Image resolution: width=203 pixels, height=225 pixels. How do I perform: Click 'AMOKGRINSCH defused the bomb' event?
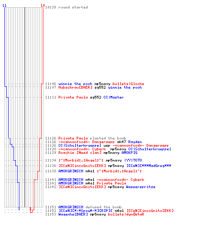[90, 207]
